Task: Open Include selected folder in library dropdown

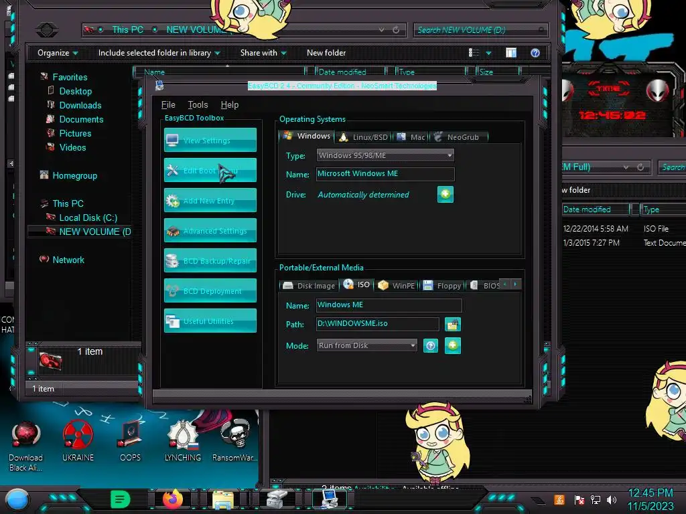Action: click(159, 53)
